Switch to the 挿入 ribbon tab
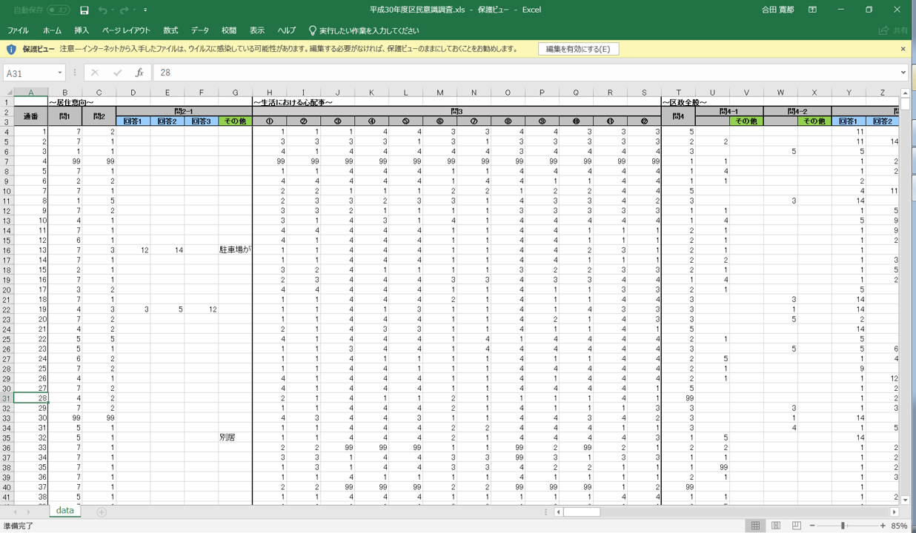Screen dimensions: 916x533 [82, 30]
